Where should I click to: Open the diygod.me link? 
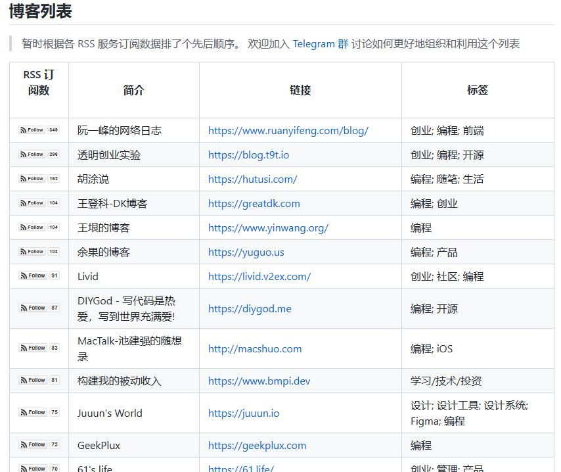[x=250, y=309]
